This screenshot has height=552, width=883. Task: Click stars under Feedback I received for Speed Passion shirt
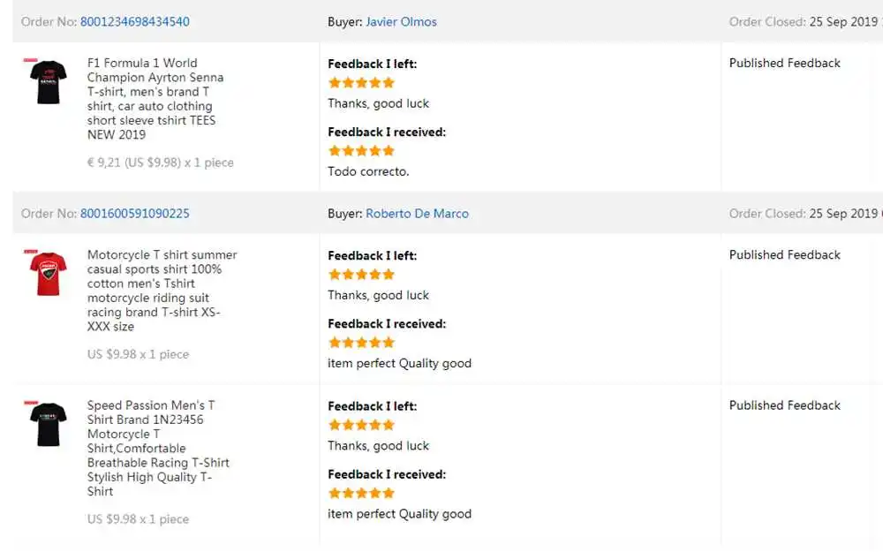[361, 494]
